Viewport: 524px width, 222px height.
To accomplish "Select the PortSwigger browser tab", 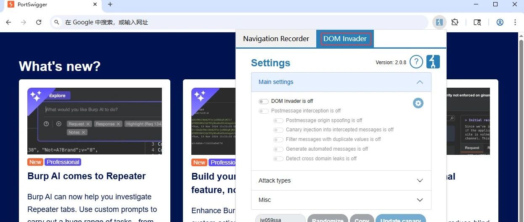I will pos(53,5).
